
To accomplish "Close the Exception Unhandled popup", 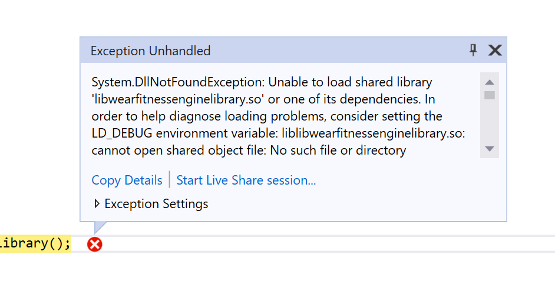I will tap(495, 51).
